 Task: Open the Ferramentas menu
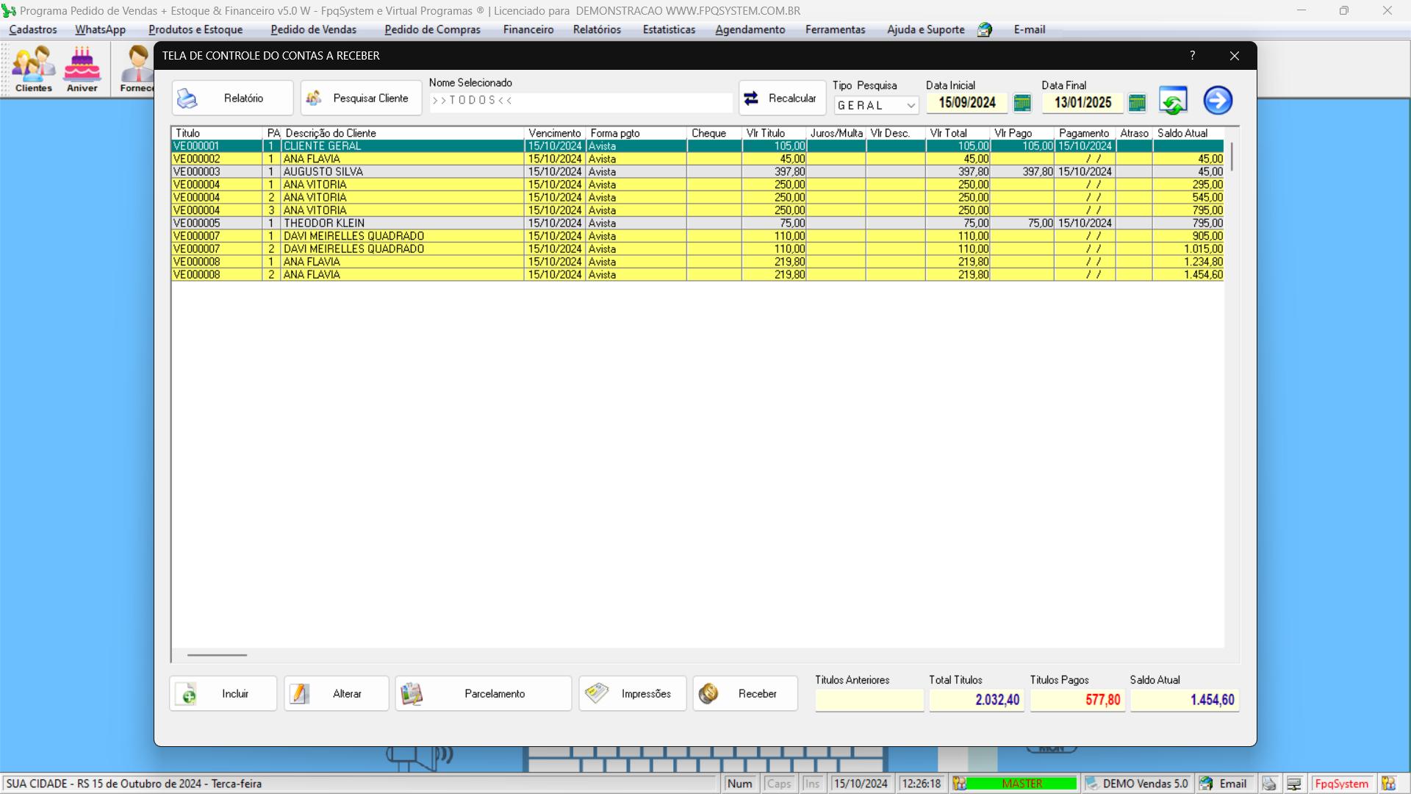point(836,29)
